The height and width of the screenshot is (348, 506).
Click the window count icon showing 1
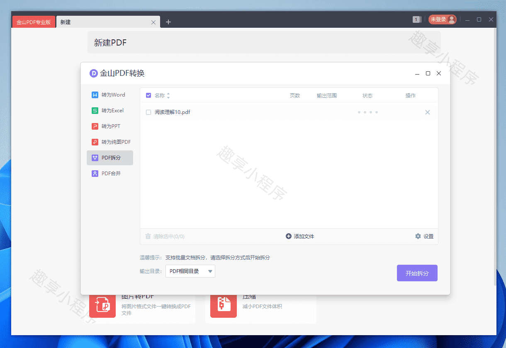click(x=417, y=19)
